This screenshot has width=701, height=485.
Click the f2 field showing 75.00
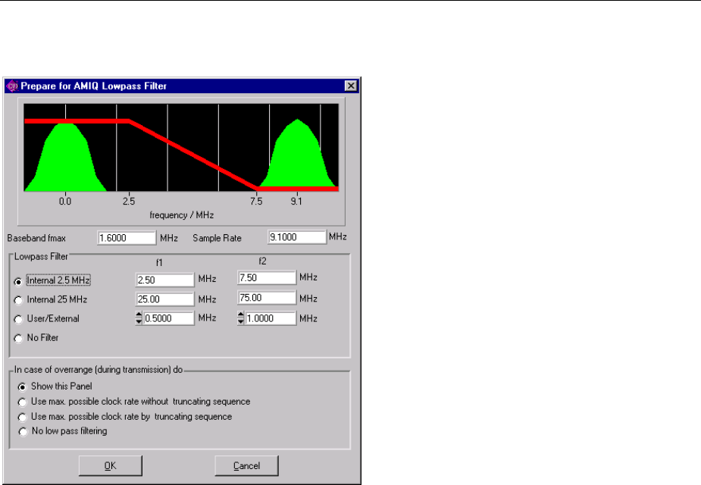pyautogui.click(x=267, y=298)
